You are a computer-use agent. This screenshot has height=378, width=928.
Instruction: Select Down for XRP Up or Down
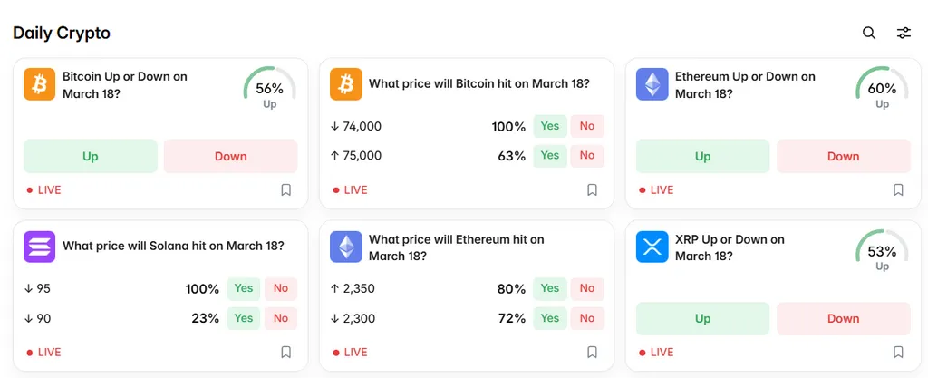point(843,318)
